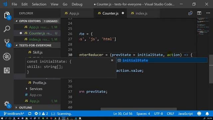
Task: Open the Manage gear menu
Action: [7, 104]
